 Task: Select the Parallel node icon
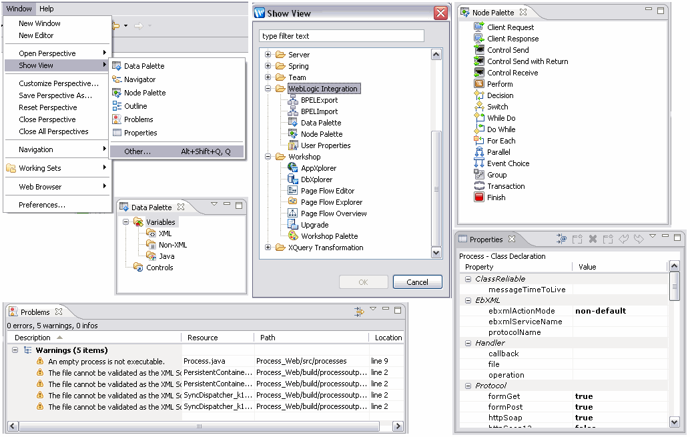(x=478, y=152)
